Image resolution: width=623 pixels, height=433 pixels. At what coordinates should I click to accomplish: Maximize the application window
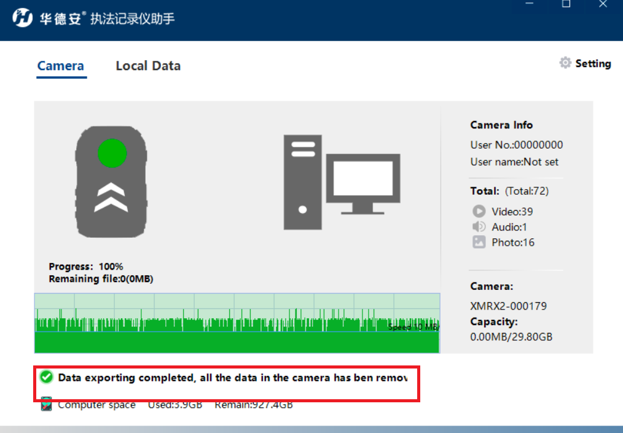[566, 4]
